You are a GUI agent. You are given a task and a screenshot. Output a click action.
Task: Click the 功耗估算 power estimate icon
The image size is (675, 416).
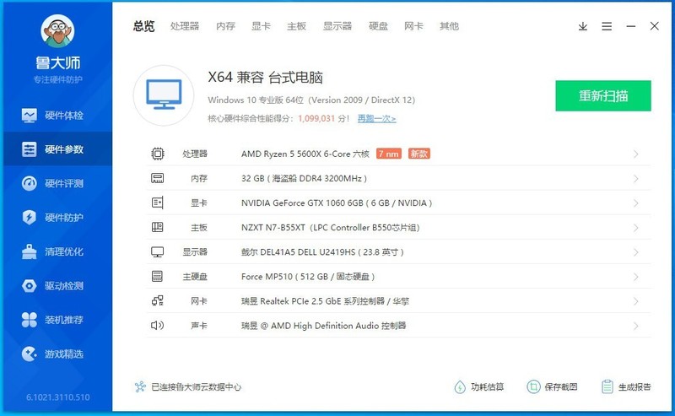point(460,387)
